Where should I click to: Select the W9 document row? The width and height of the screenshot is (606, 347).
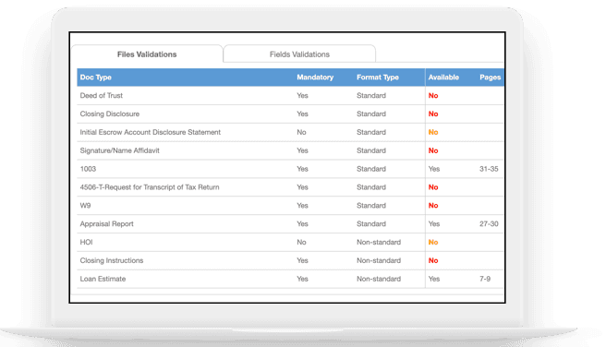coord(291,206)
